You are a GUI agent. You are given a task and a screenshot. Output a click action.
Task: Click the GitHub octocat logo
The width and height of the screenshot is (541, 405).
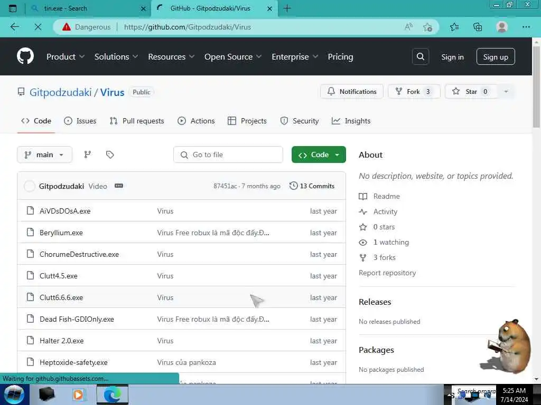click(25, 56)
